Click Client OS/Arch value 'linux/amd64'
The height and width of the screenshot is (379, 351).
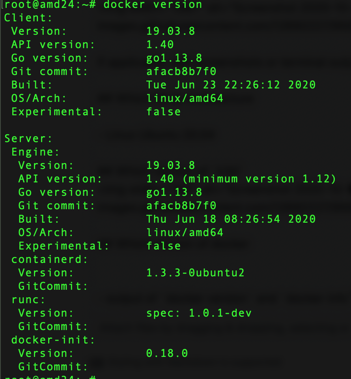click(185, 98)
